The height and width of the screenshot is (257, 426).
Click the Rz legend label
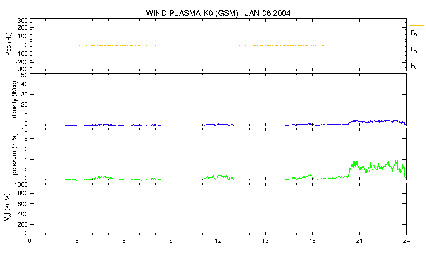[x=414, y=66]
